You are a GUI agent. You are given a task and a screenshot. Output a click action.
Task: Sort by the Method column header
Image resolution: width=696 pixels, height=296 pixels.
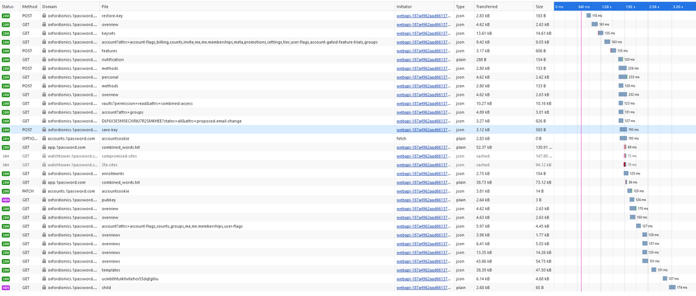29,6
